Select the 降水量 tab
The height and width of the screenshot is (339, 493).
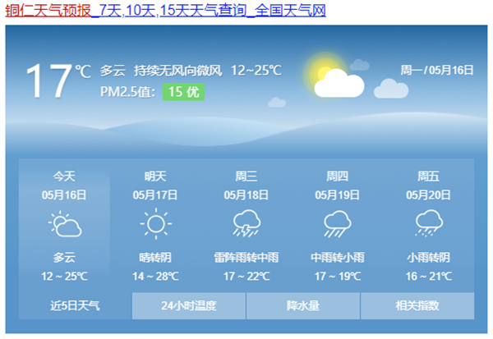click(x=303, y=305)
